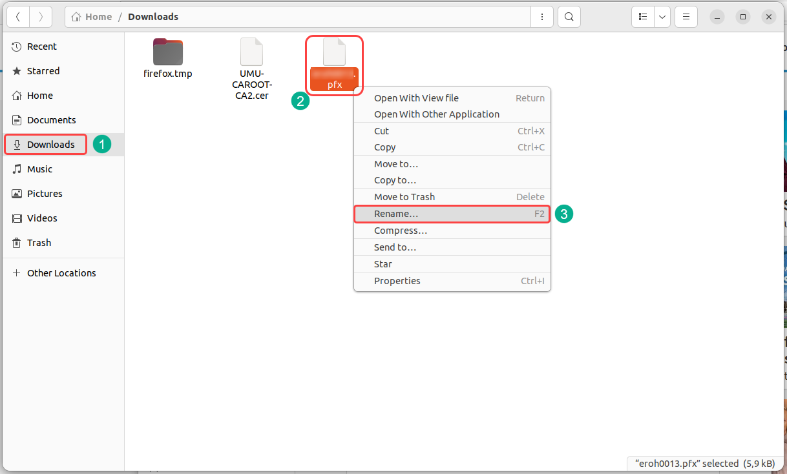Click the forward navigation arrow
This screenshot has height=474, width=787.
[41, 17]
